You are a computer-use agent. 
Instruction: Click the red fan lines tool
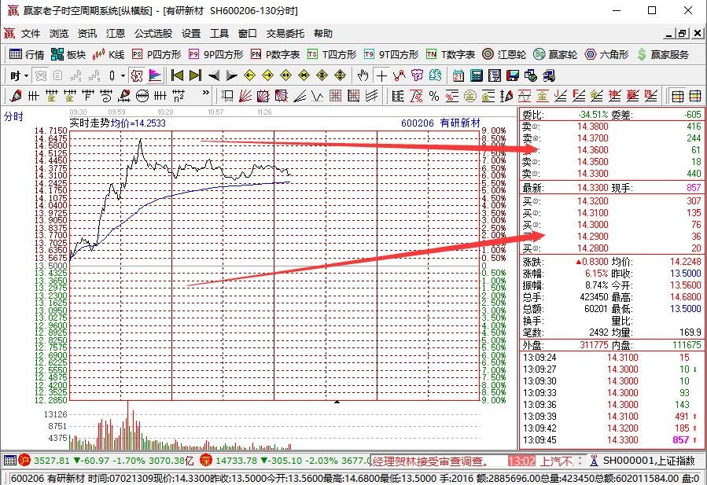(245, 96)
